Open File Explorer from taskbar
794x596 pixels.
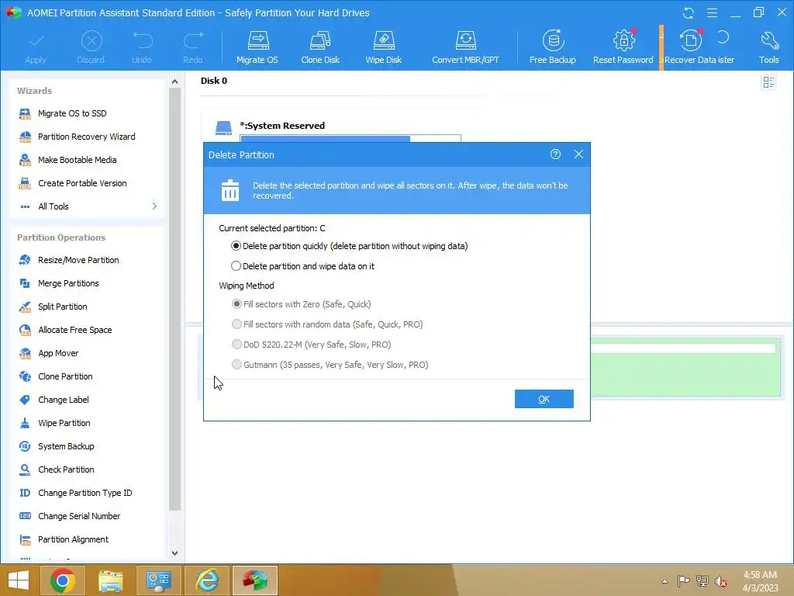[x=110, y=580]
